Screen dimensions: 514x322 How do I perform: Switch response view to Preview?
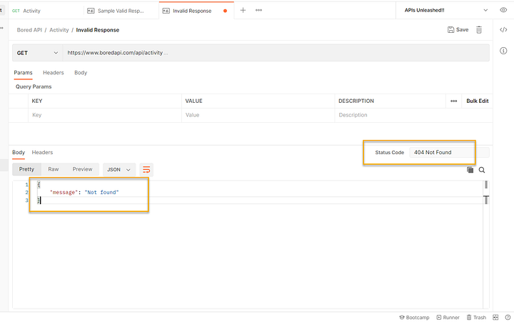coord(82,169)
